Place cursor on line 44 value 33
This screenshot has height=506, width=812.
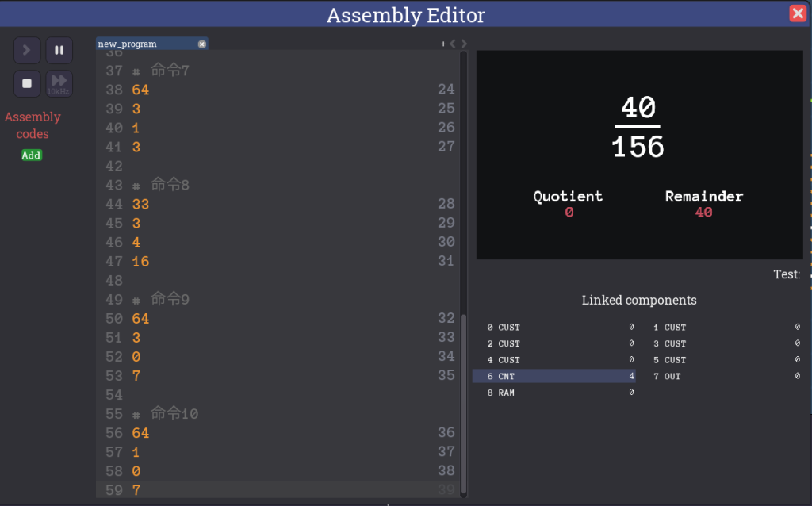(x=141, y=205)
